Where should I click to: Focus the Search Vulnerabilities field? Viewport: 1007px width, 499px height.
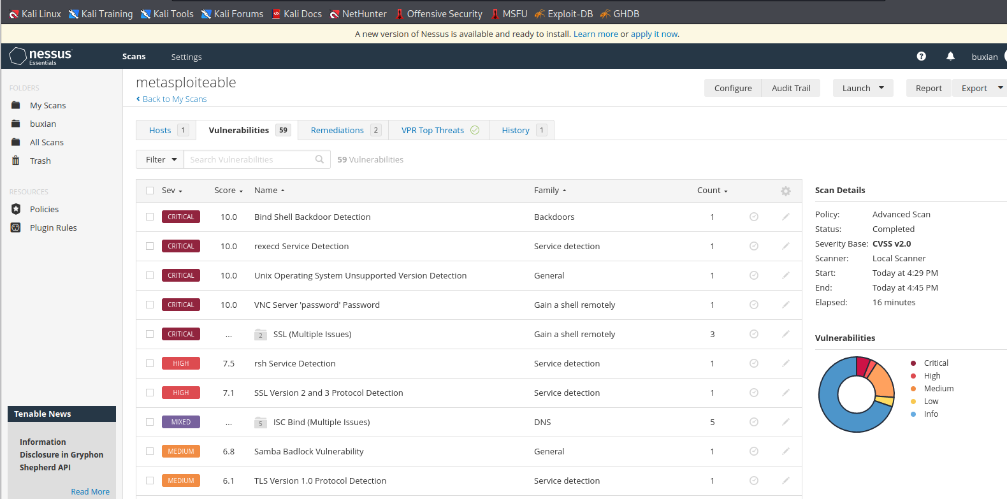249,159
